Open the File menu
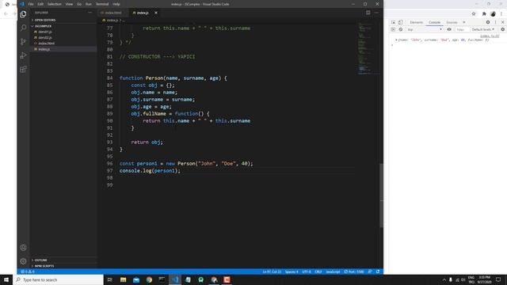Viewport: 507px width, 285px height. coord(31,4)
